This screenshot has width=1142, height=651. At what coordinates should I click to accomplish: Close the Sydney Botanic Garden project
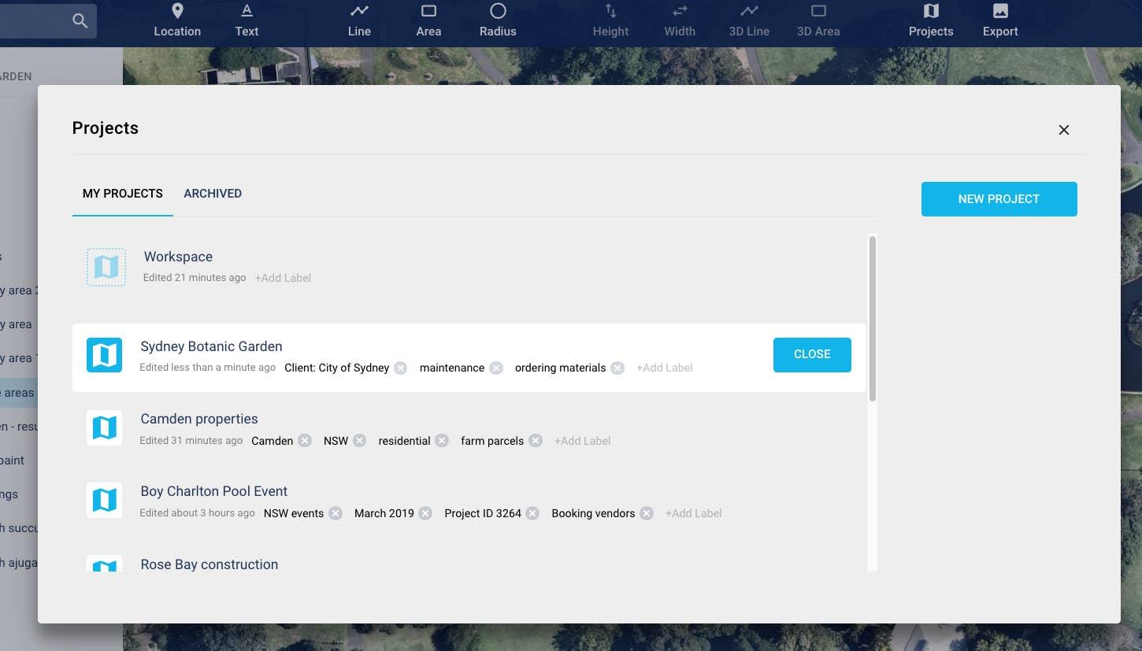tap(812, 354)
